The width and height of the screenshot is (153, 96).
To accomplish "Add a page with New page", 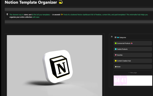I will point(133,73).
